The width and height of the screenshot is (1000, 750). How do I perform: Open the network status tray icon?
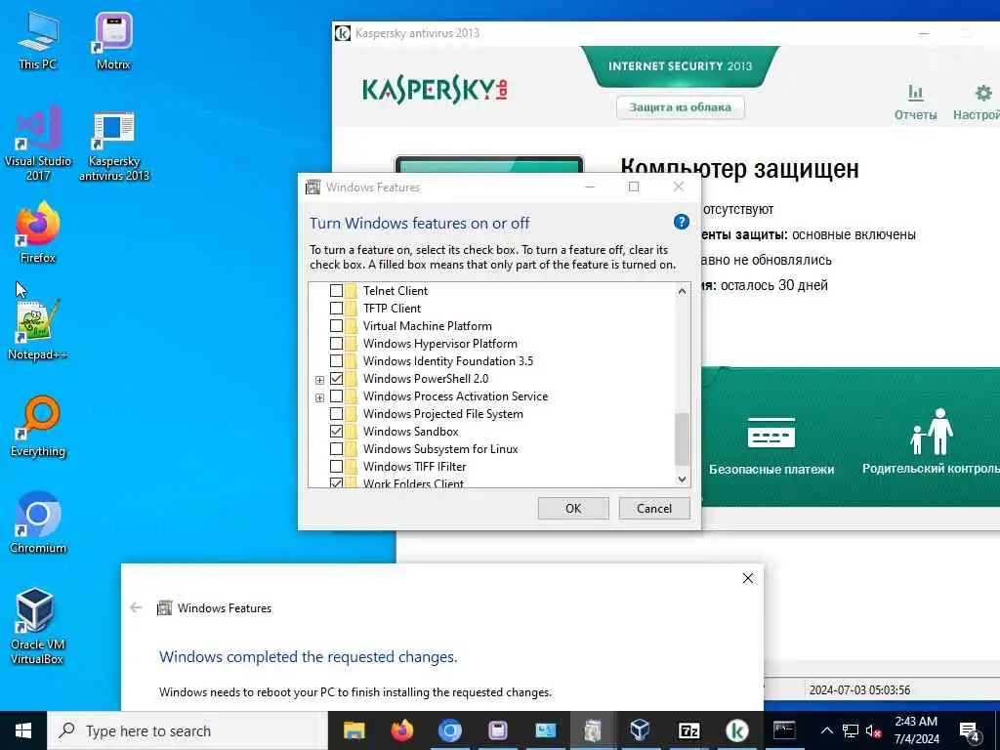(851, 730)
